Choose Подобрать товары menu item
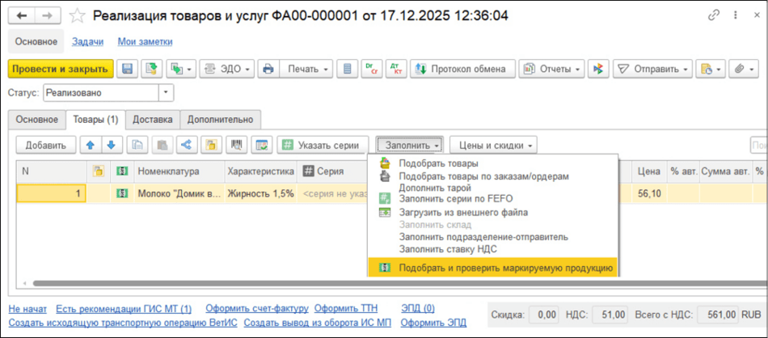The height and width of the screenshot is (338, 768). 438,163
